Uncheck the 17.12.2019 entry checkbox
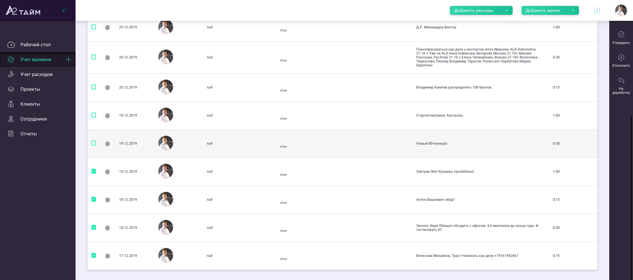 pyautogui.click(x=94, y=255)
